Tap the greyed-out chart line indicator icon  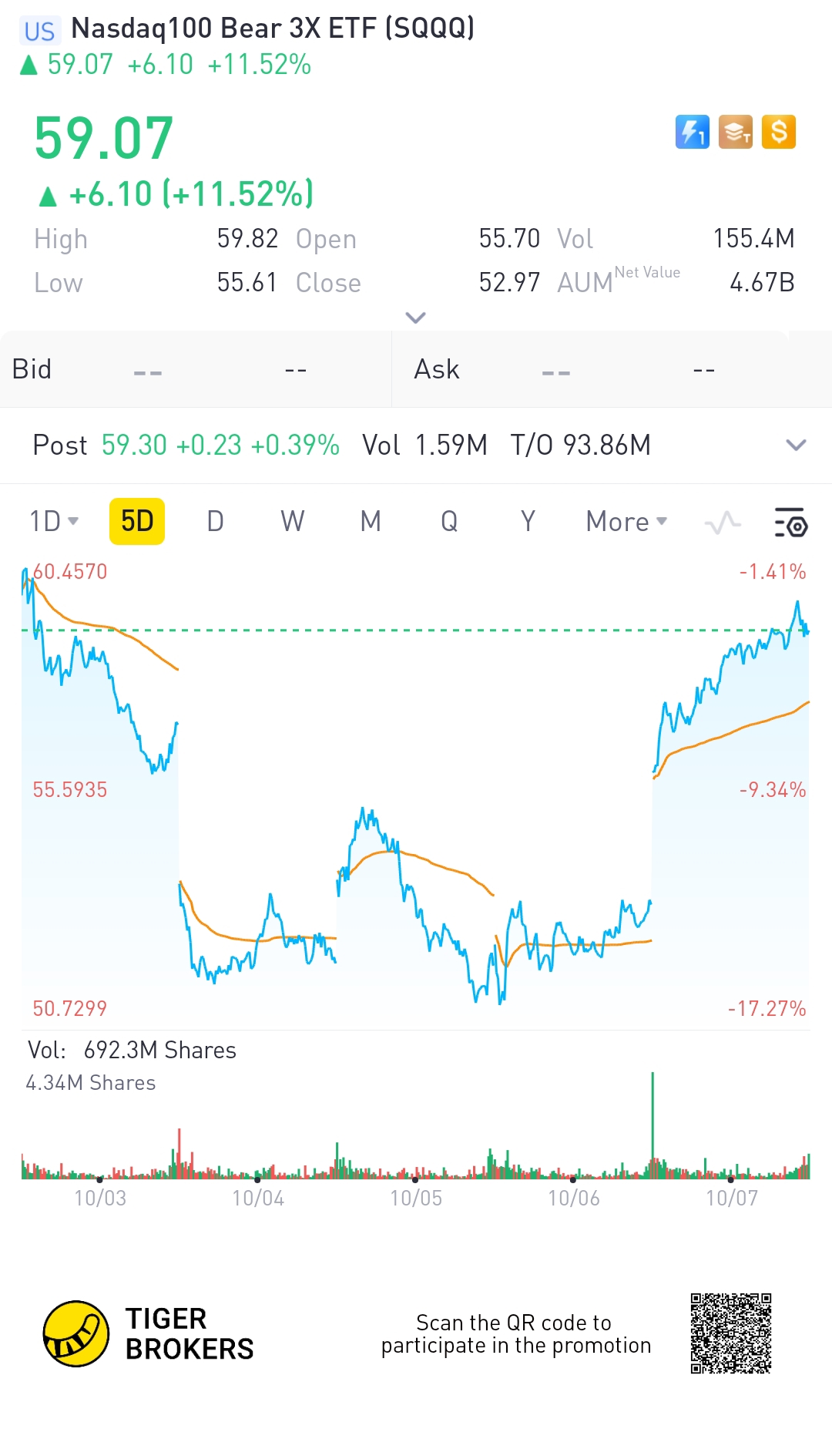pyautogui.click(x=723, y=523)
